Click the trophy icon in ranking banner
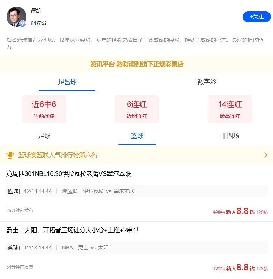 click(x=10, y=155)
